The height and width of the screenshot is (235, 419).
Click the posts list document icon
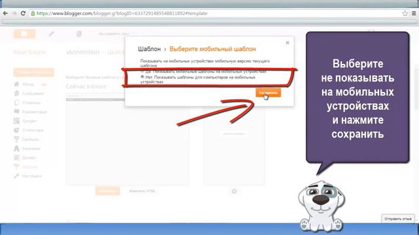[x=79, y=34]
